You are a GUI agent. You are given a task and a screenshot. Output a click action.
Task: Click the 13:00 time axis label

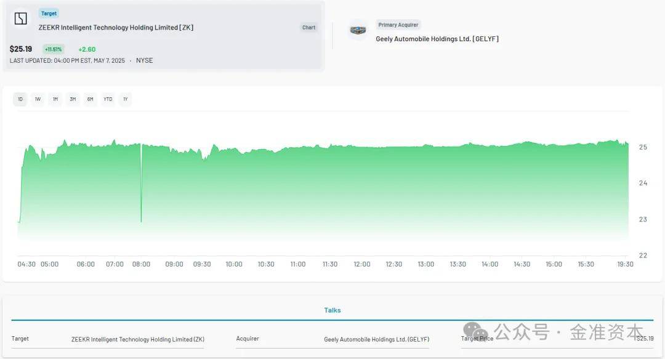point(426,264)
